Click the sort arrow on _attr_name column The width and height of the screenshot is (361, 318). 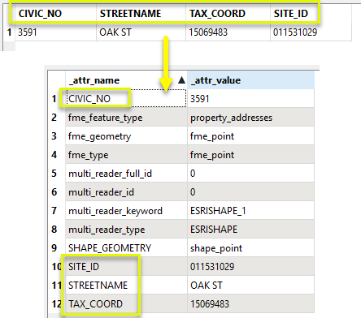coord(182,80)
